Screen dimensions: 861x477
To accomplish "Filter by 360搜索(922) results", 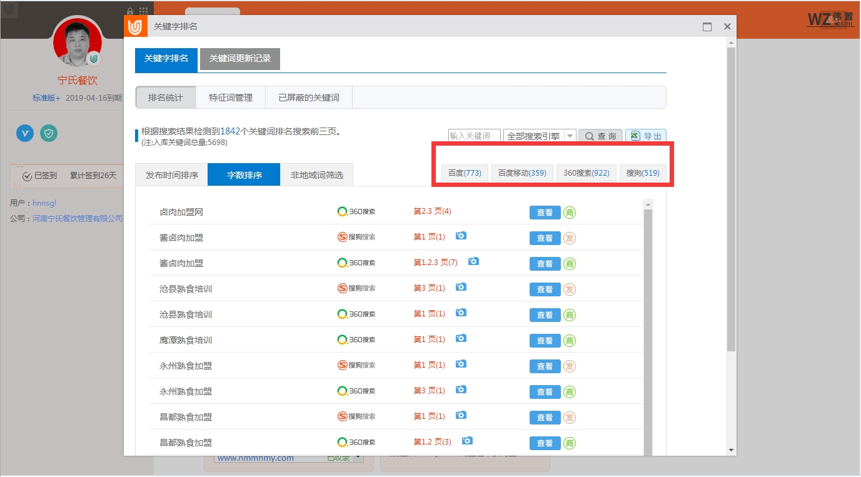I will pyautogui.click(x=586, y=173).
